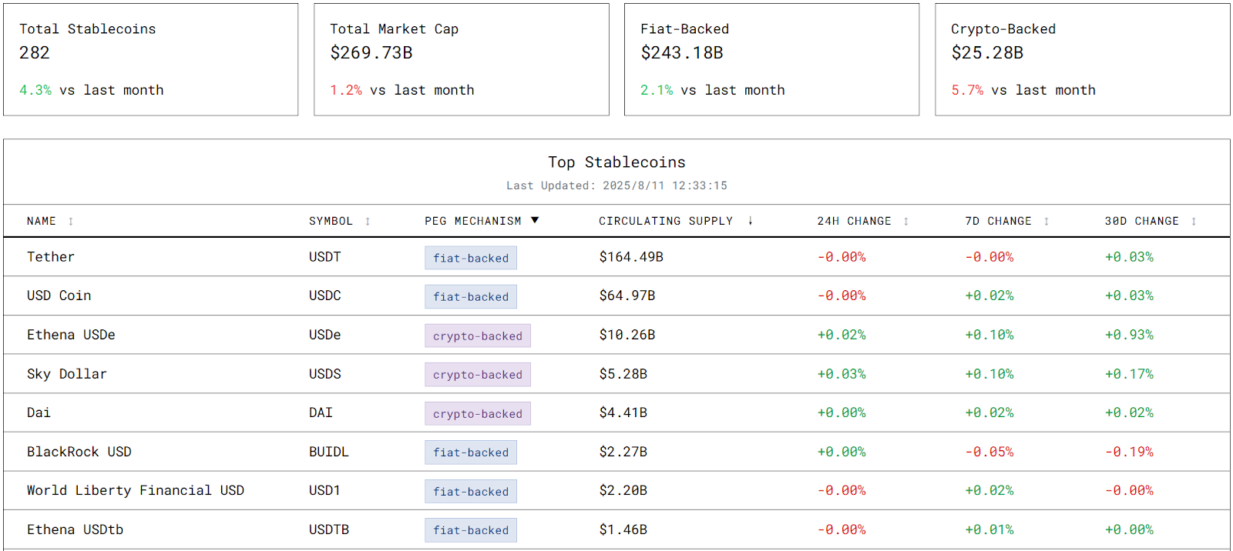This screenshot has width=1233, height=551.
Task: Sort by 7D CHANGE using its icon
Action: tap(1046, 222)
